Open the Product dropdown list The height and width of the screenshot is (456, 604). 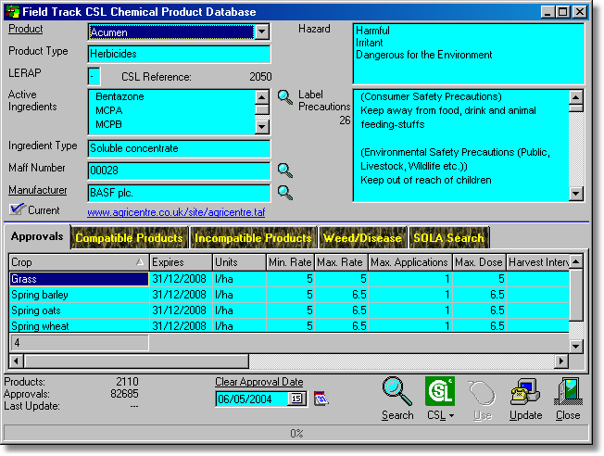click(262, 32)
